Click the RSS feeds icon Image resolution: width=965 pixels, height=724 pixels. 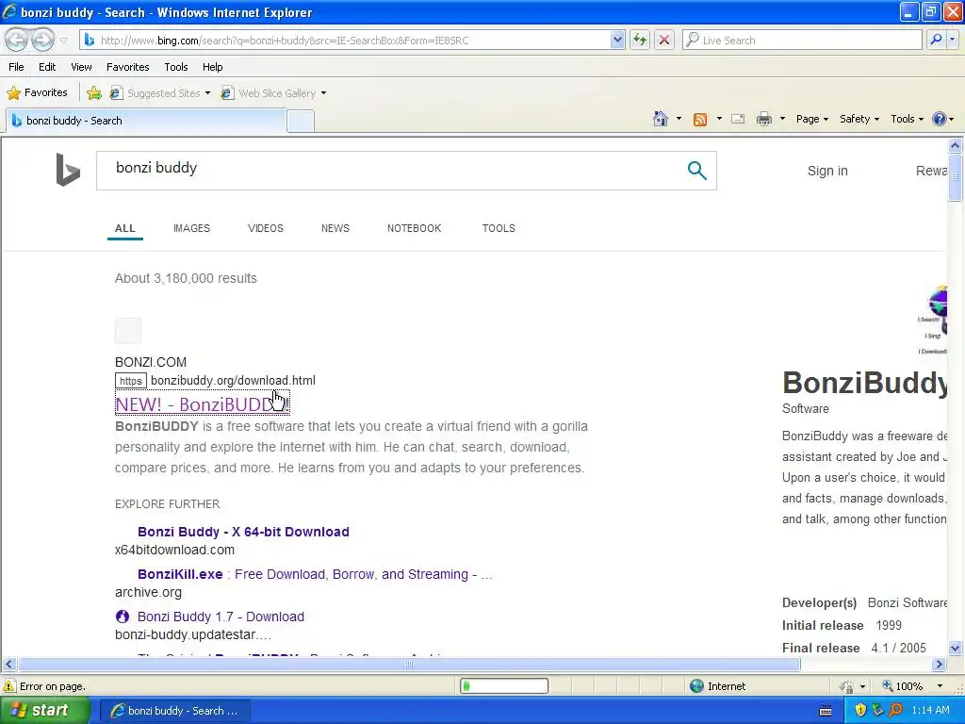(x=700, y=119)
